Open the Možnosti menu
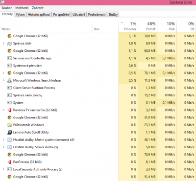The height and width of the screenshot is (181, 196). (x=22, y=8)
